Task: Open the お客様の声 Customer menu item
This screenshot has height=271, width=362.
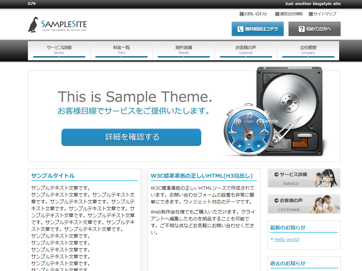Action: 246,51
